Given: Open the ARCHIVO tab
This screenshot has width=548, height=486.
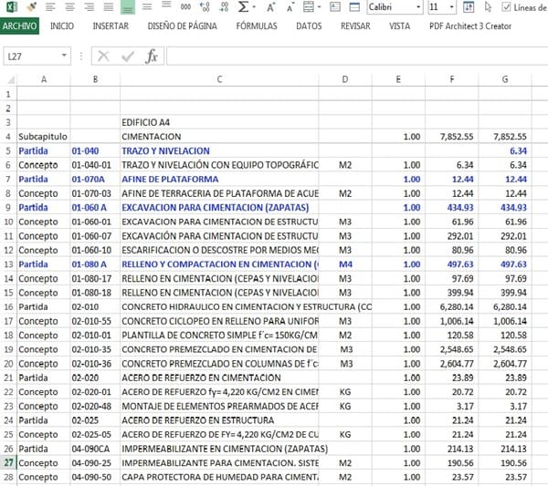Looking at the screenshot, I should click(x=19, y=26).
